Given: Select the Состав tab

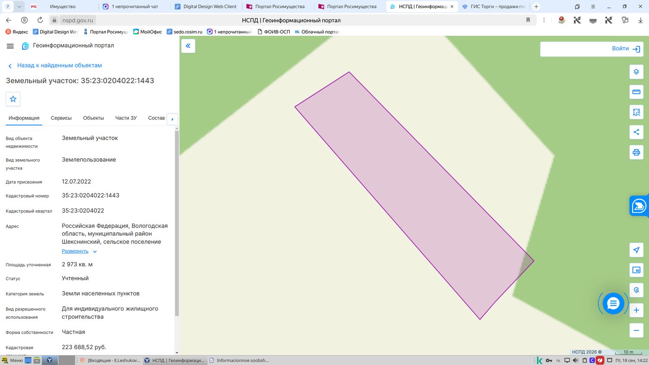Looking at the screenshot, I should pyautogui.click(x=156, y=118).
